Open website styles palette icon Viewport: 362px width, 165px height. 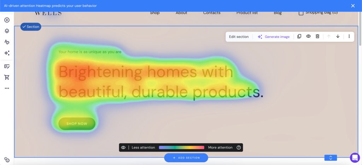point(7,42)
